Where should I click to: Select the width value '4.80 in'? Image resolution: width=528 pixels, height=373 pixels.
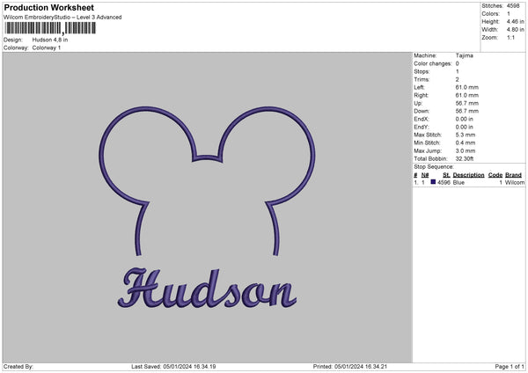click(515, 30)
